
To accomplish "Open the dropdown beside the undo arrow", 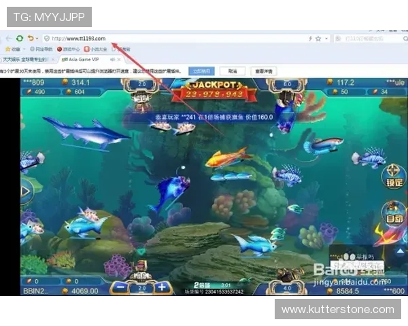I will coord(37,39).
